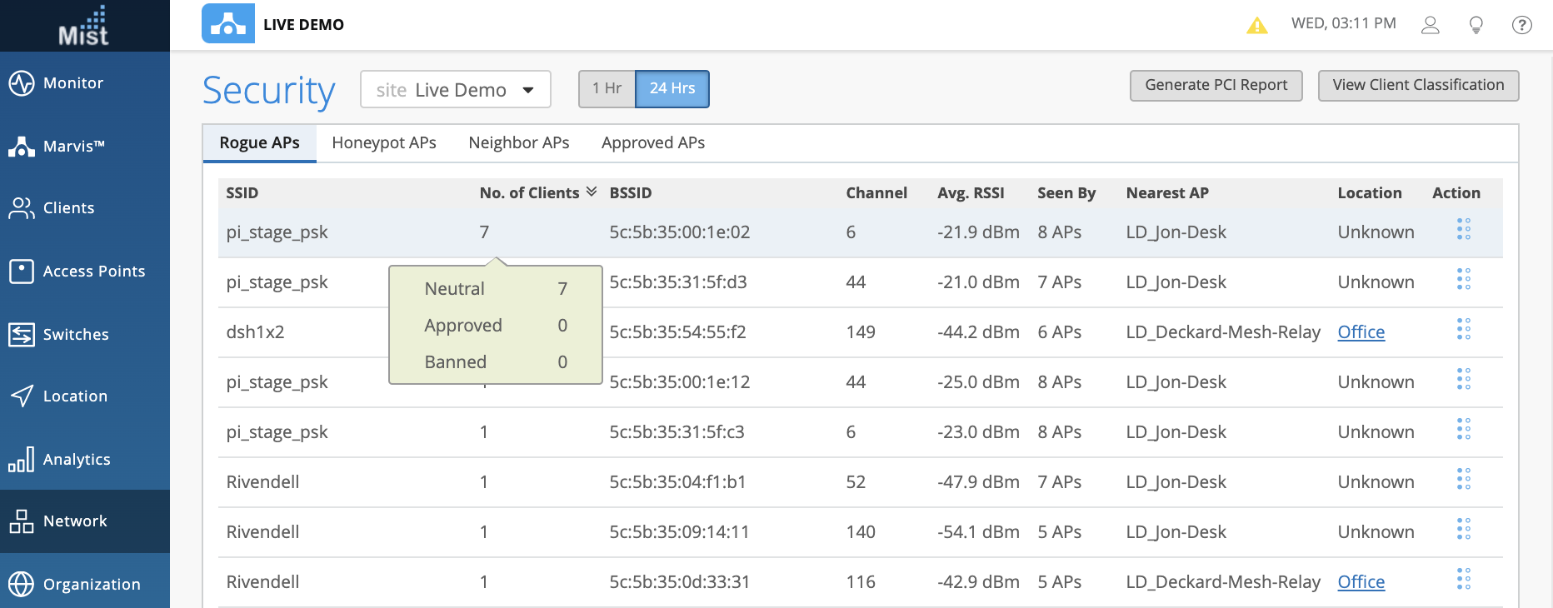Open Access Points in the sidebar

[93, 272]
